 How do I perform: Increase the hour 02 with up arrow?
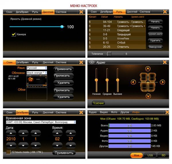coord(57,133)
